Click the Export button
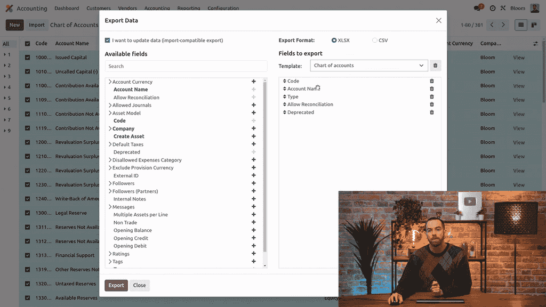Screen dimensions: 546x307 (x=116, y=285)
